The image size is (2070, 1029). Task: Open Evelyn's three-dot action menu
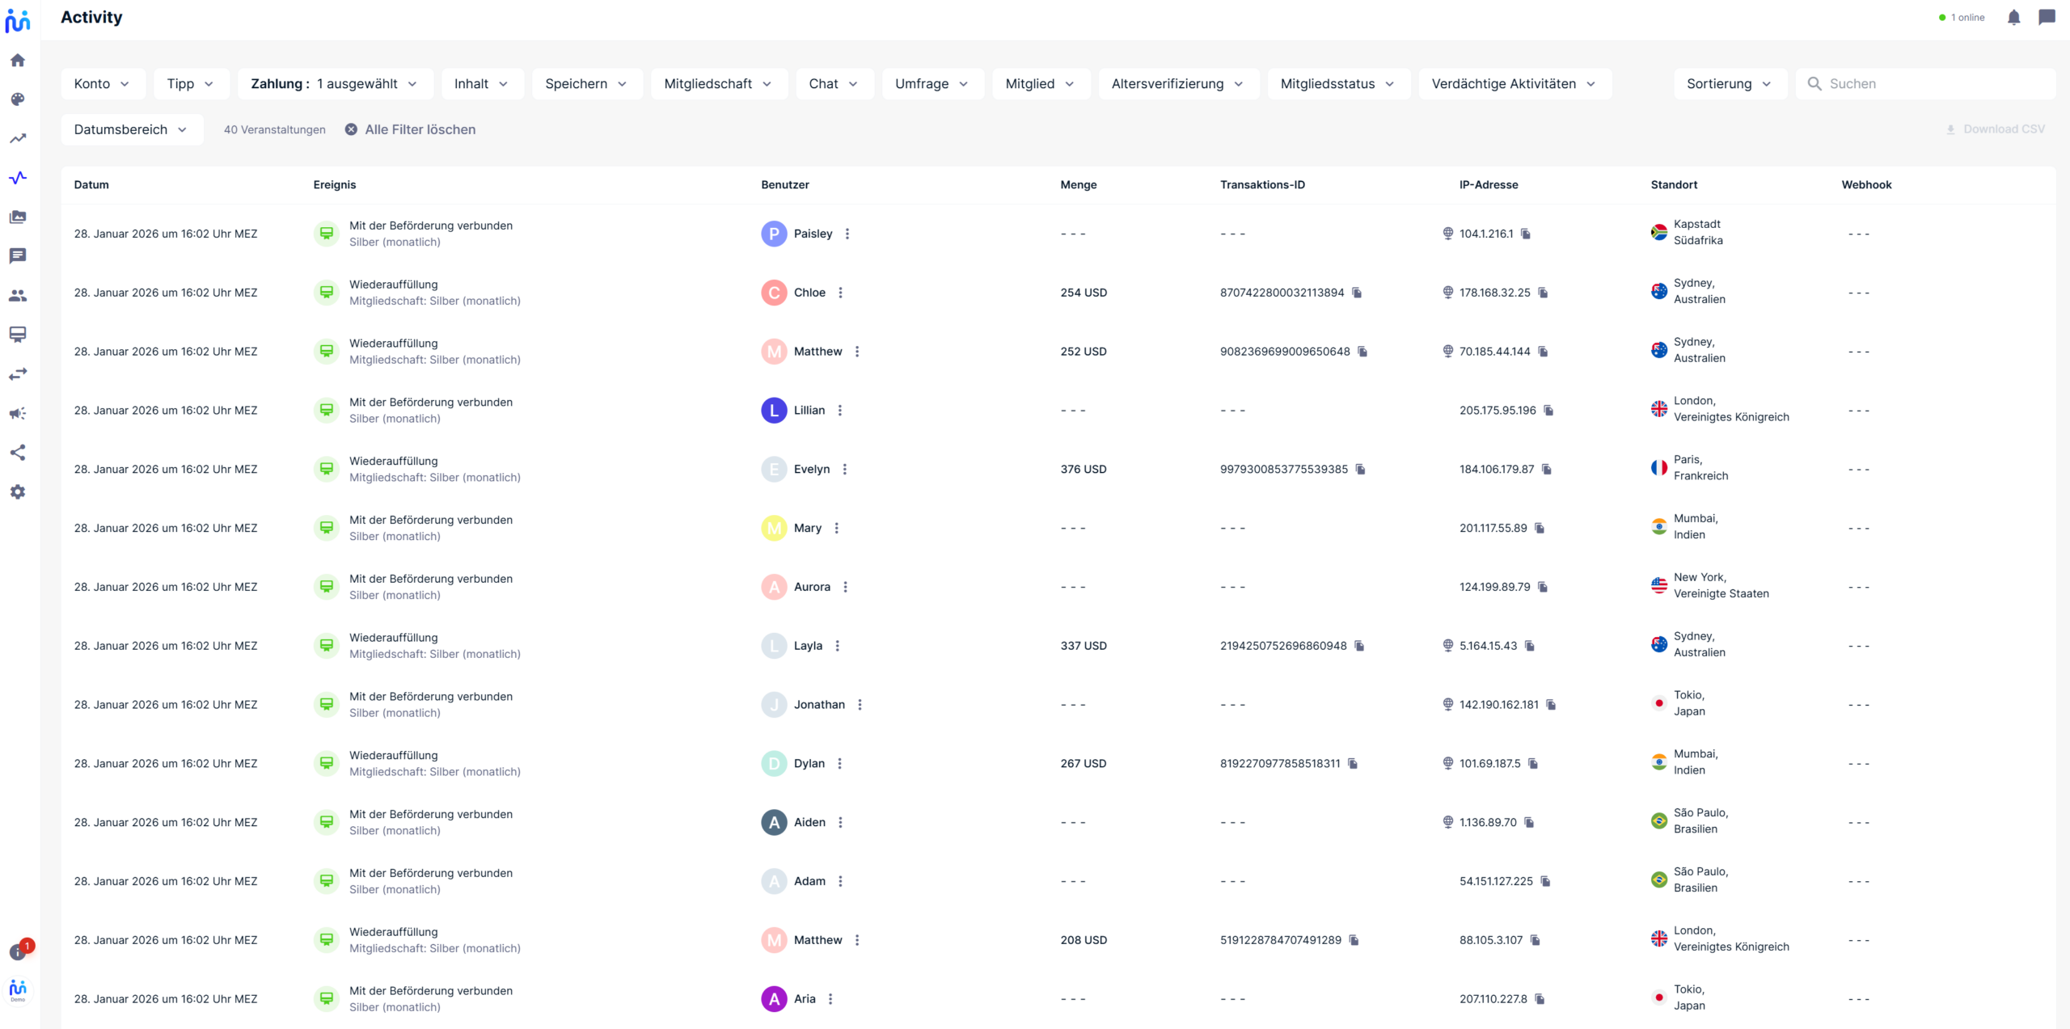pyautogui.click(x=845, y=469)
